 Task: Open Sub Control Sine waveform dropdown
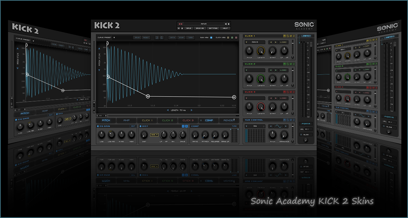pyautogui.click(x=255, y=126)
